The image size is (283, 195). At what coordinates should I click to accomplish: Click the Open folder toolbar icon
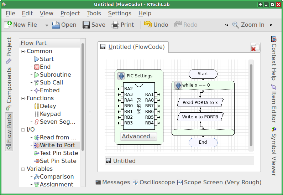point(56,25)
